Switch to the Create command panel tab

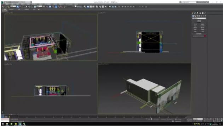193,13
